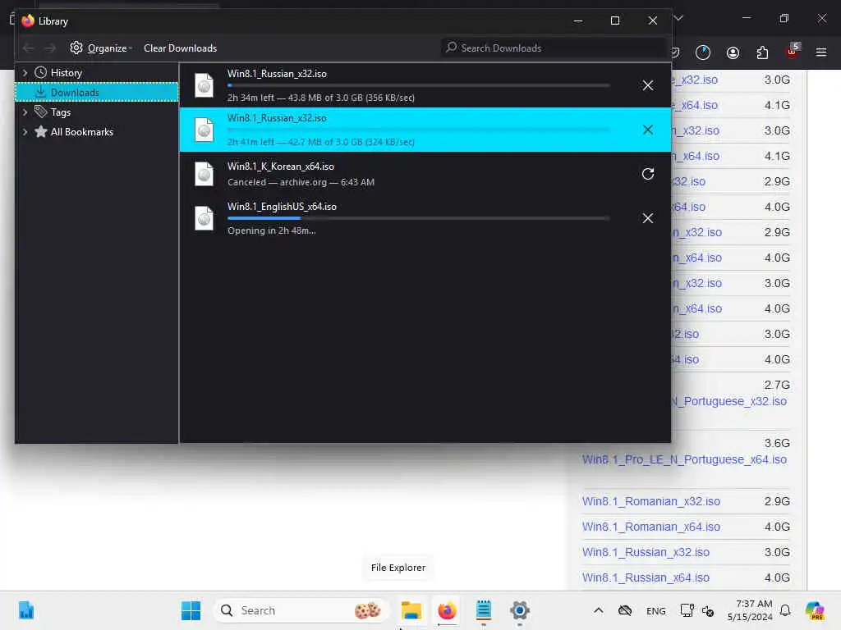Open Win8.1_Russian_x64.iso link on the page
The height and width of the screenshot is (630, 841).
pyautogui.click(x=646, y=577)
